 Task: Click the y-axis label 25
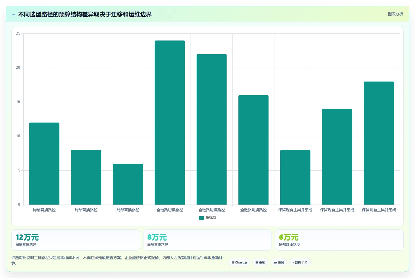18,33
